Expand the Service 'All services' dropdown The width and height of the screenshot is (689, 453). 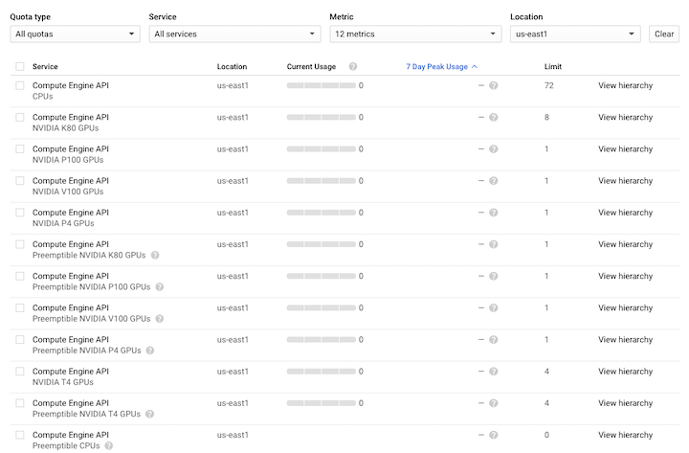coord(234,34)
